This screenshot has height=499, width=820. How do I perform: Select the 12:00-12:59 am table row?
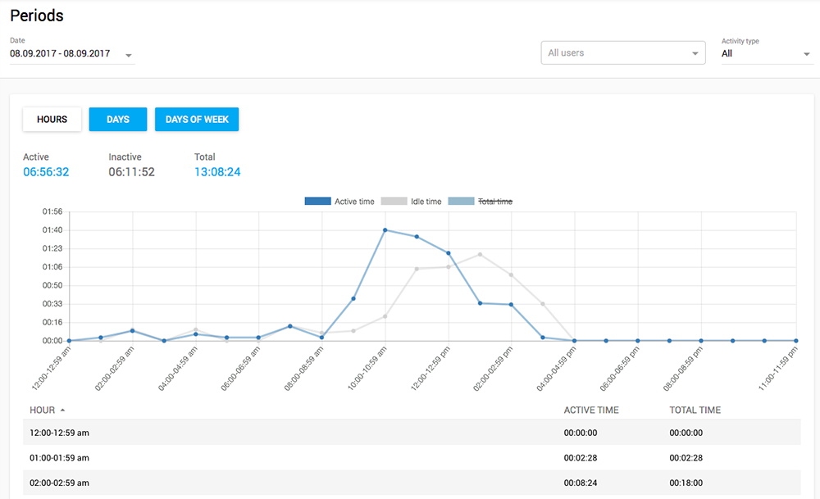412,432
